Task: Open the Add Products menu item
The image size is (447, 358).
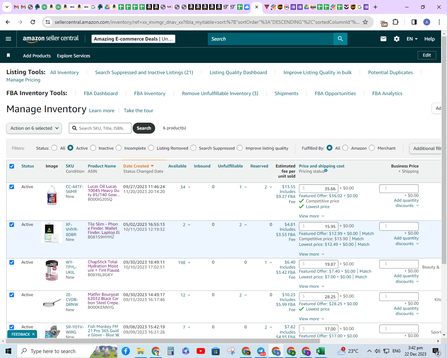Action: (37, 56)
